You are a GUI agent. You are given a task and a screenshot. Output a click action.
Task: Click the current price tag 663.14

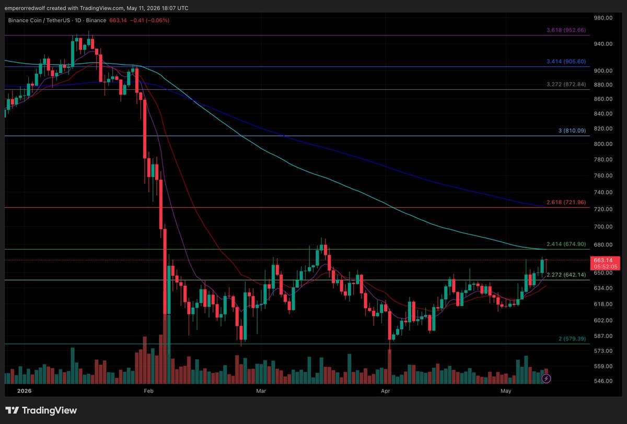pyautogui.click(x=605, y=262)
